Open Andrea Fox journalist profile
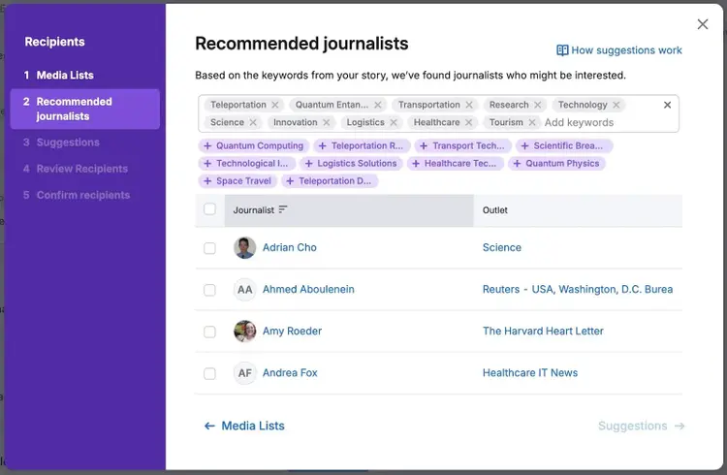Image resolution: width=727 pixels, height=475 pixels. 290,373
